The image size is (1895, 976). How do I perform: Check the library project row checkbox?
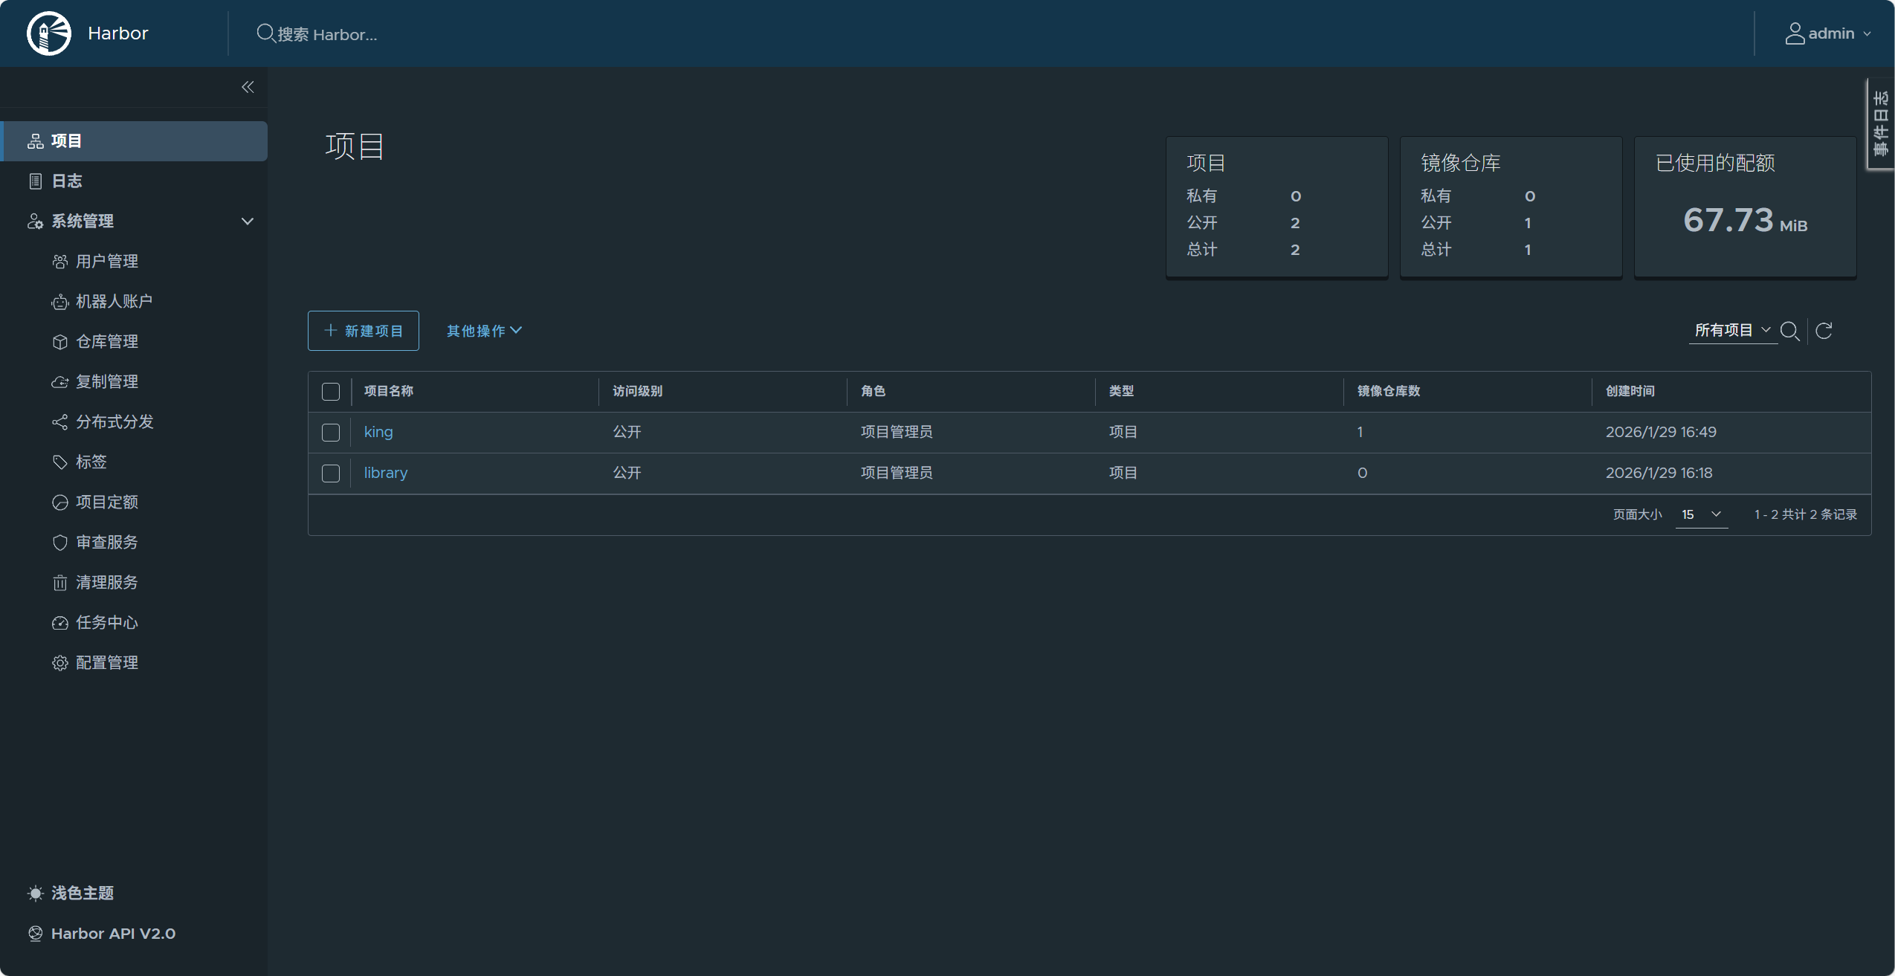[x=331, y=474]
